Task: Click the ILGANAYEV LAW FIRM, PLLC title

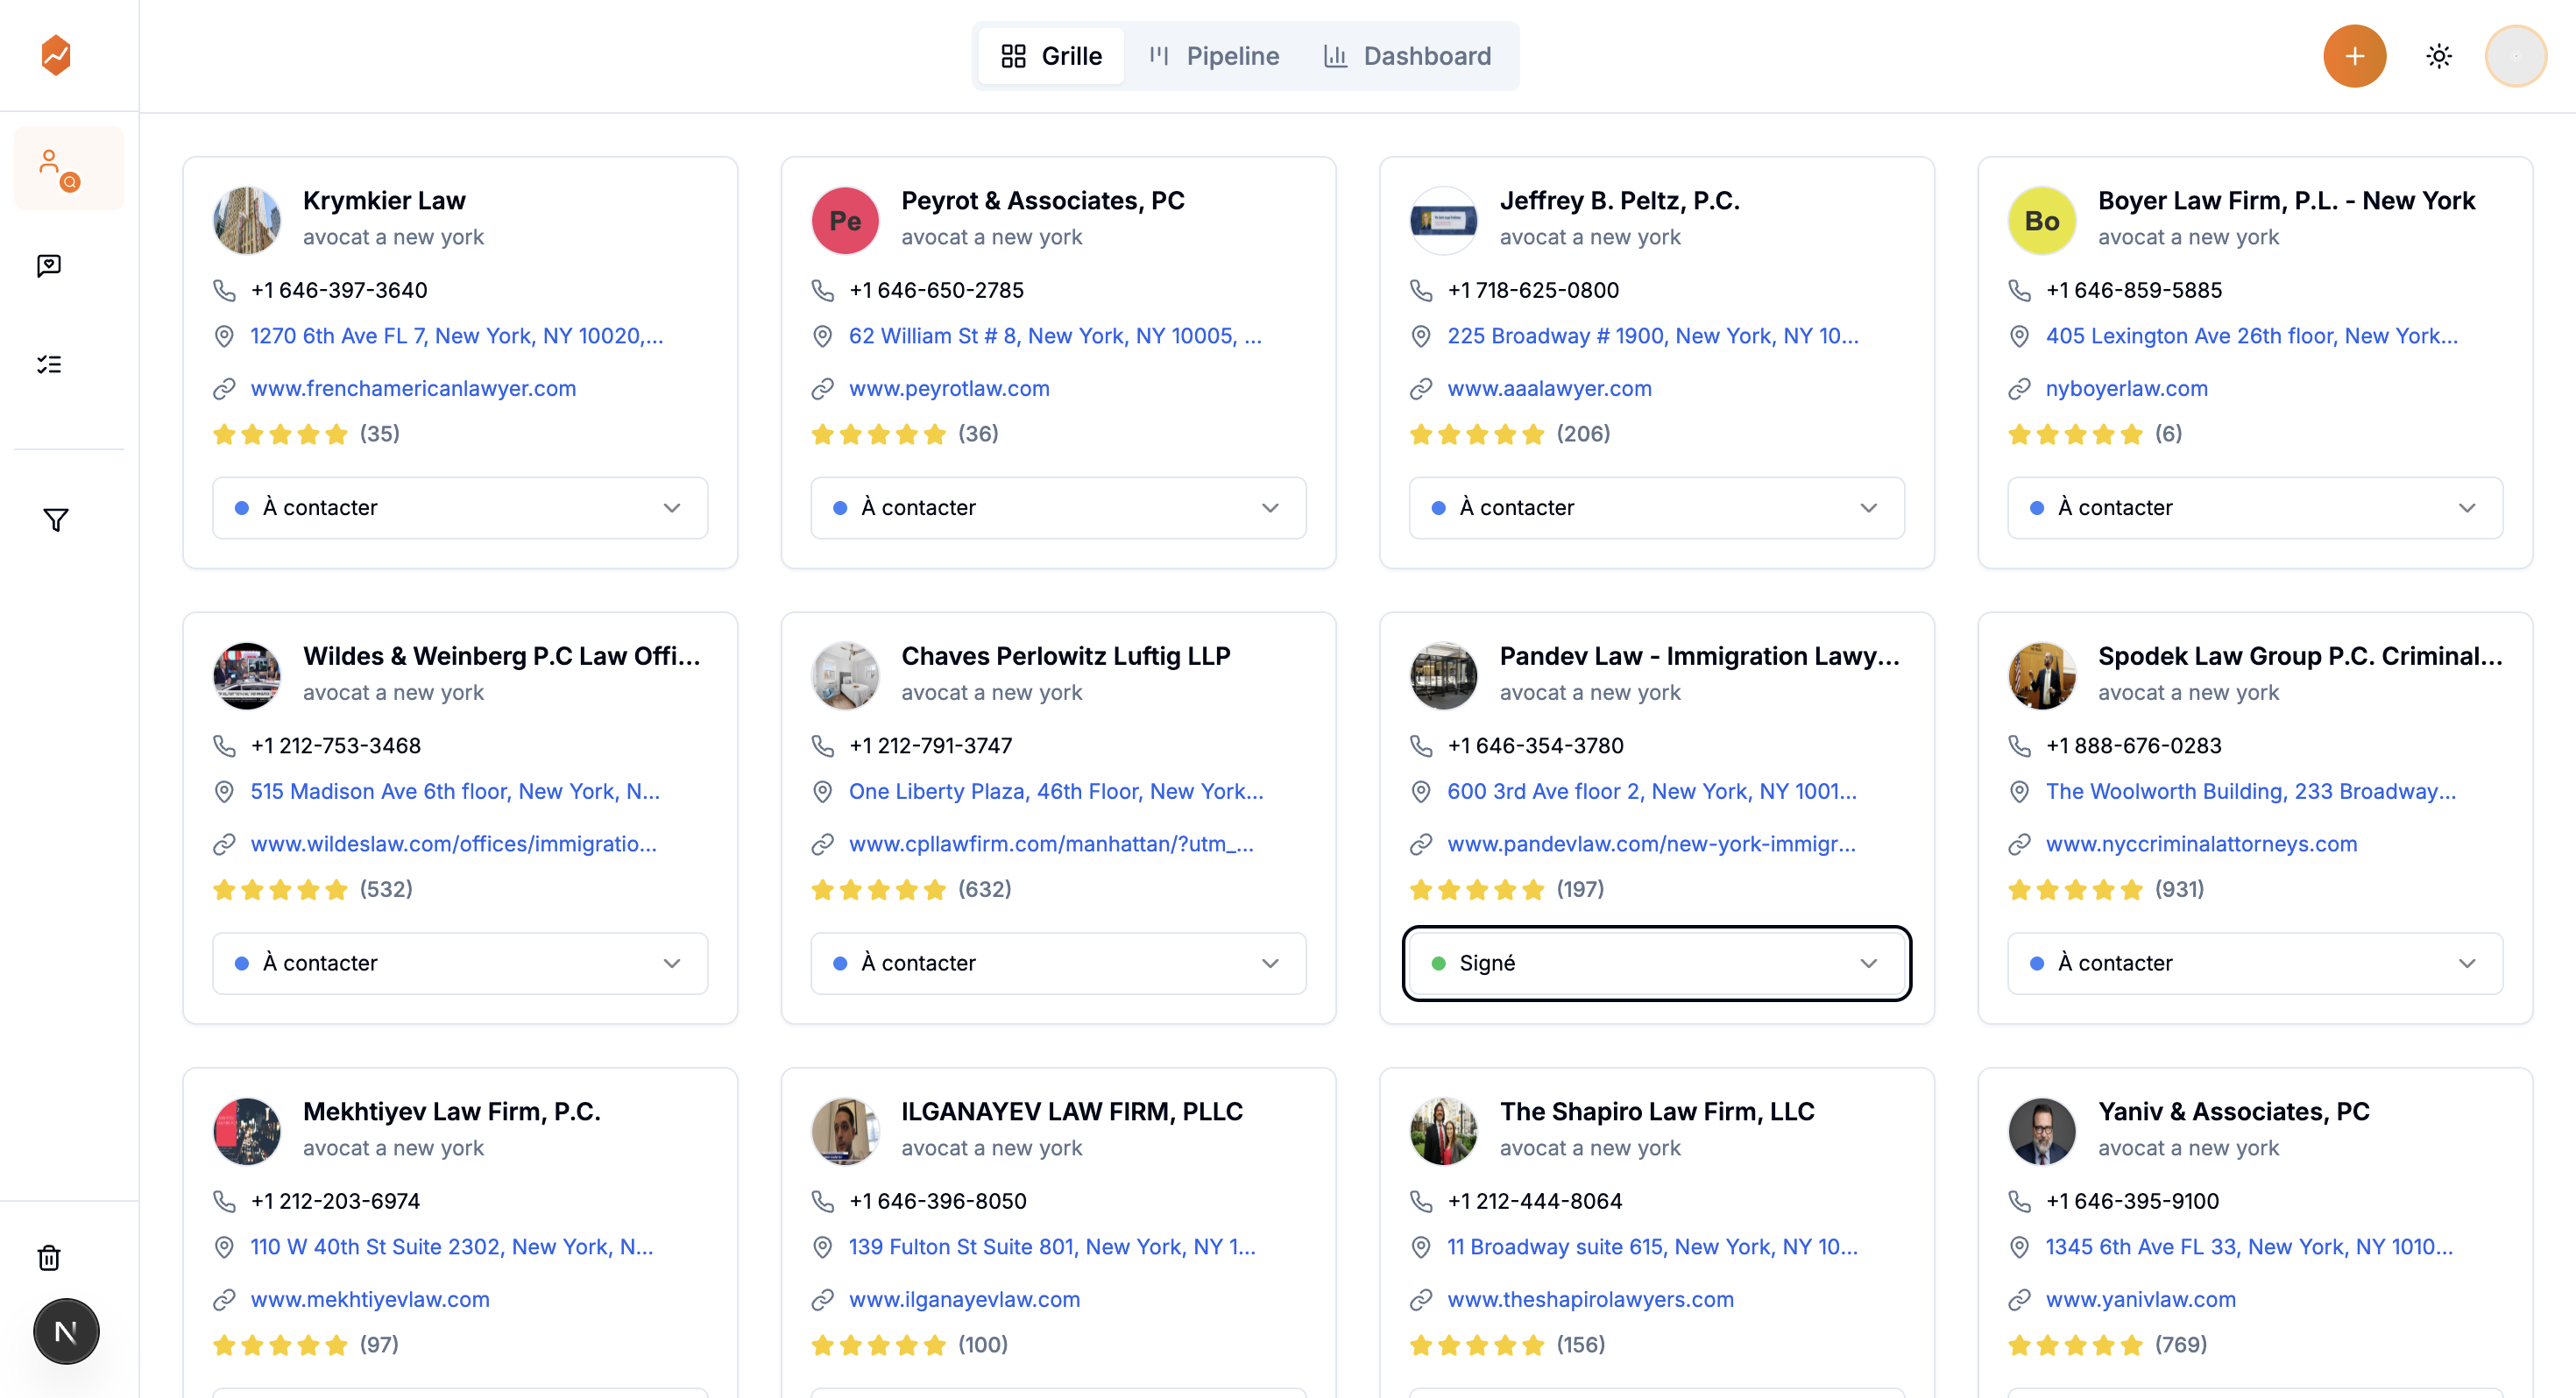Action: point(1072,1111)
